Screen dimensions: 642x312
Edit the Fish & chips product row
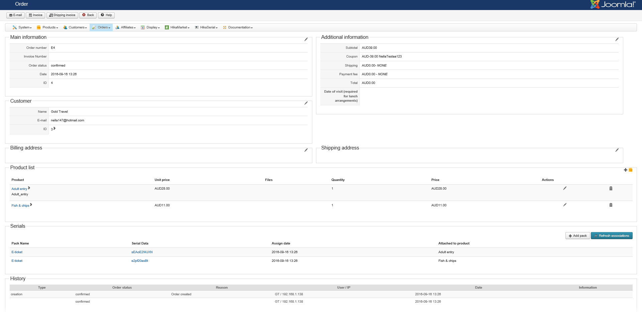click(x=564, y=205)
